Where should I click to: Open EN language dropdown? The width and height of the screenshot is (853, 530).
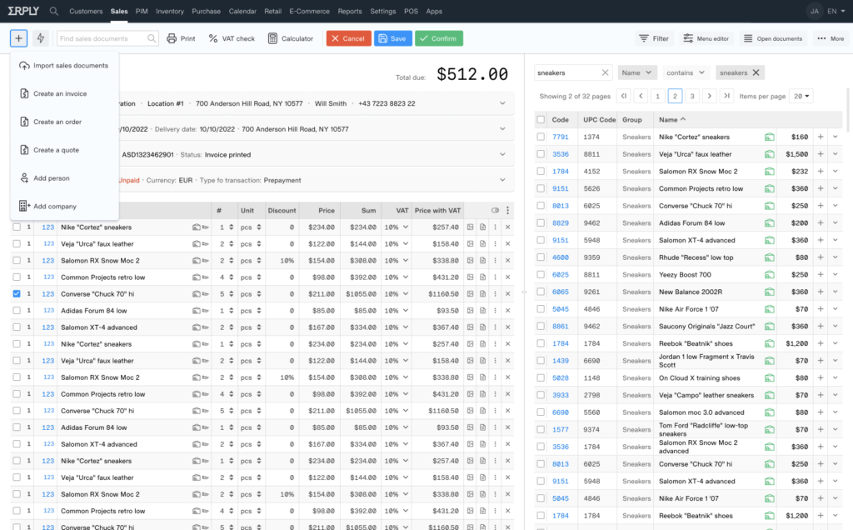[836, 11]
